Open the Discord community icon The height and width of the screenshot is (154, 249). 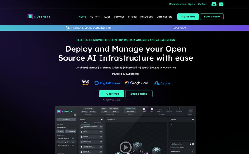click(x=214, y=4)
